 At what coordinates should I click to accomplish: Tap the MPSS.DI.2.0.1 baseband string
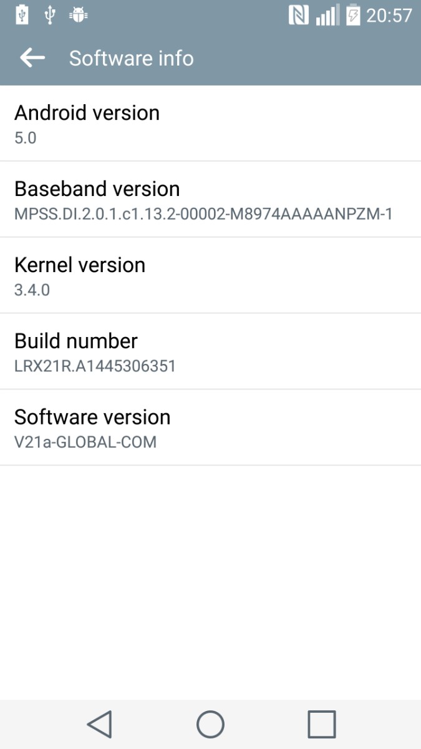pos(203,214)
